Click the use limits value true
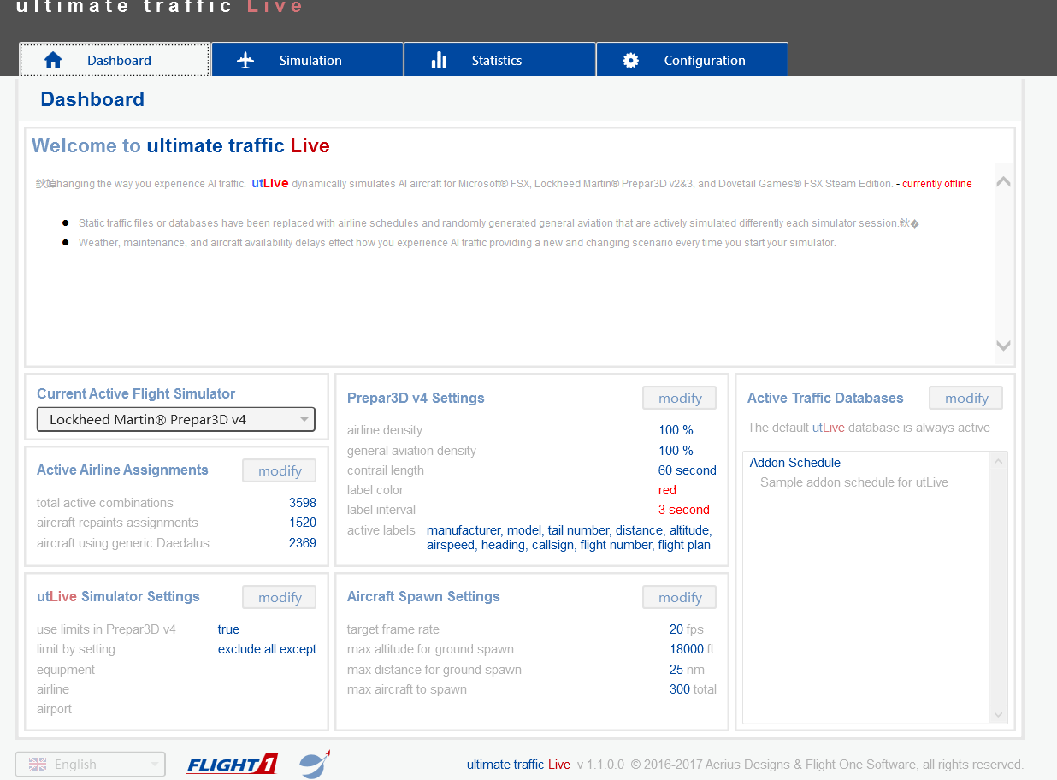 click(228, 629)
